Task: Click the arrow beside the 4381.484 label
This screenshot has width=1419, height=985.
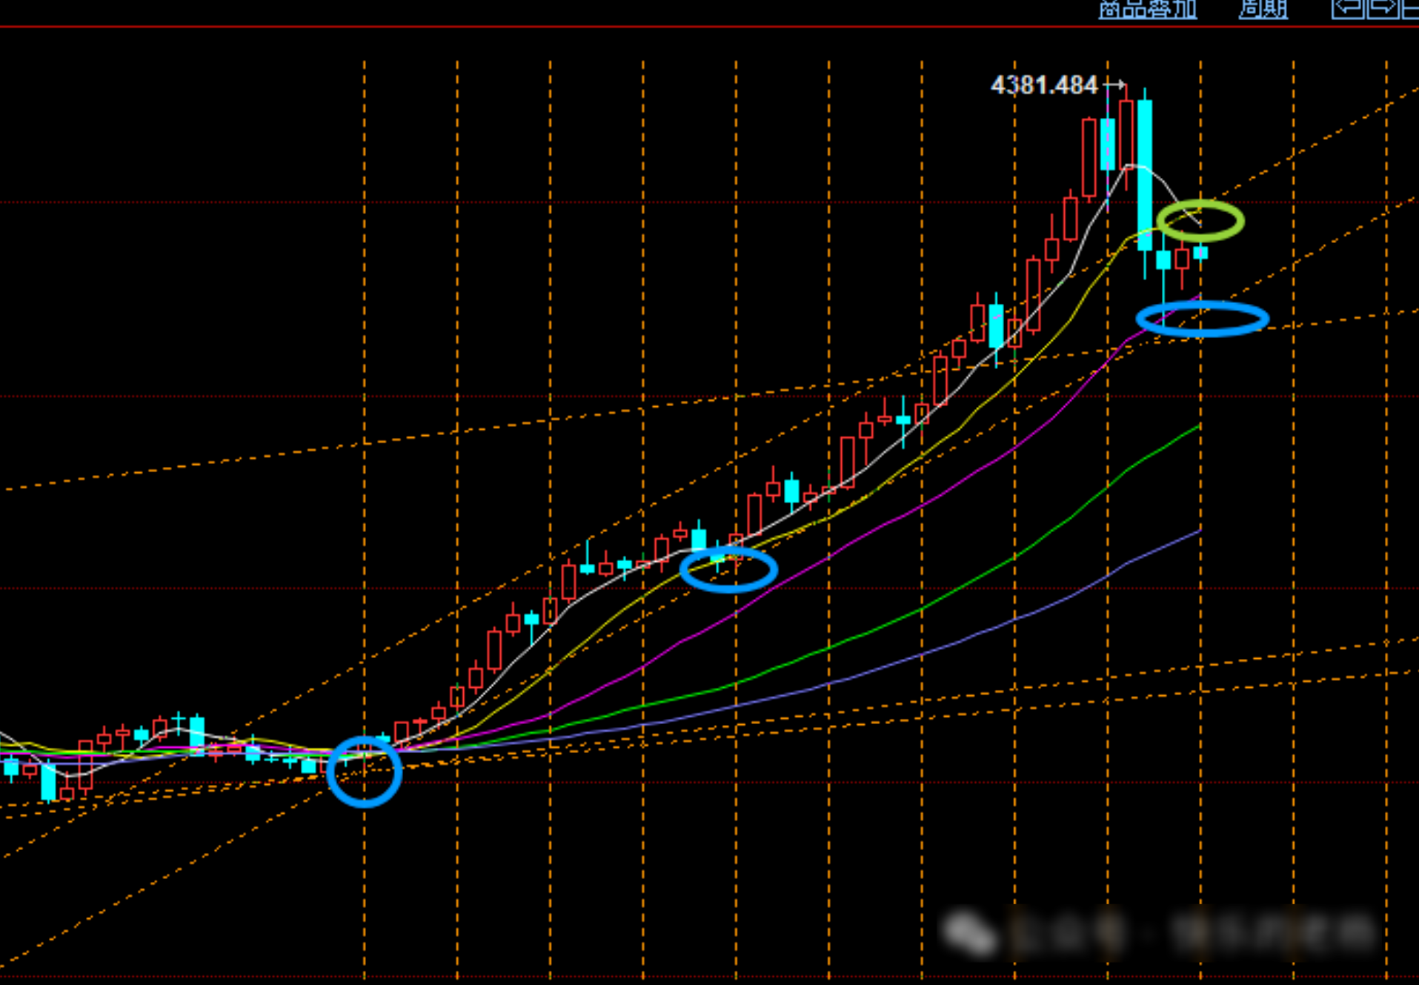Action: [x=1115, y=84]
